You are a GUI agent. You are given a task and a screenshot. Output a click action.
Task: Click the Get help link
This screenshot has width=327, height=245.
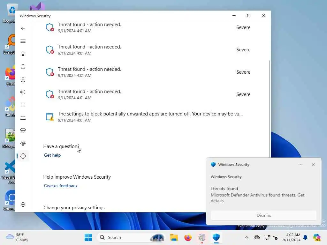coord(52,155)
